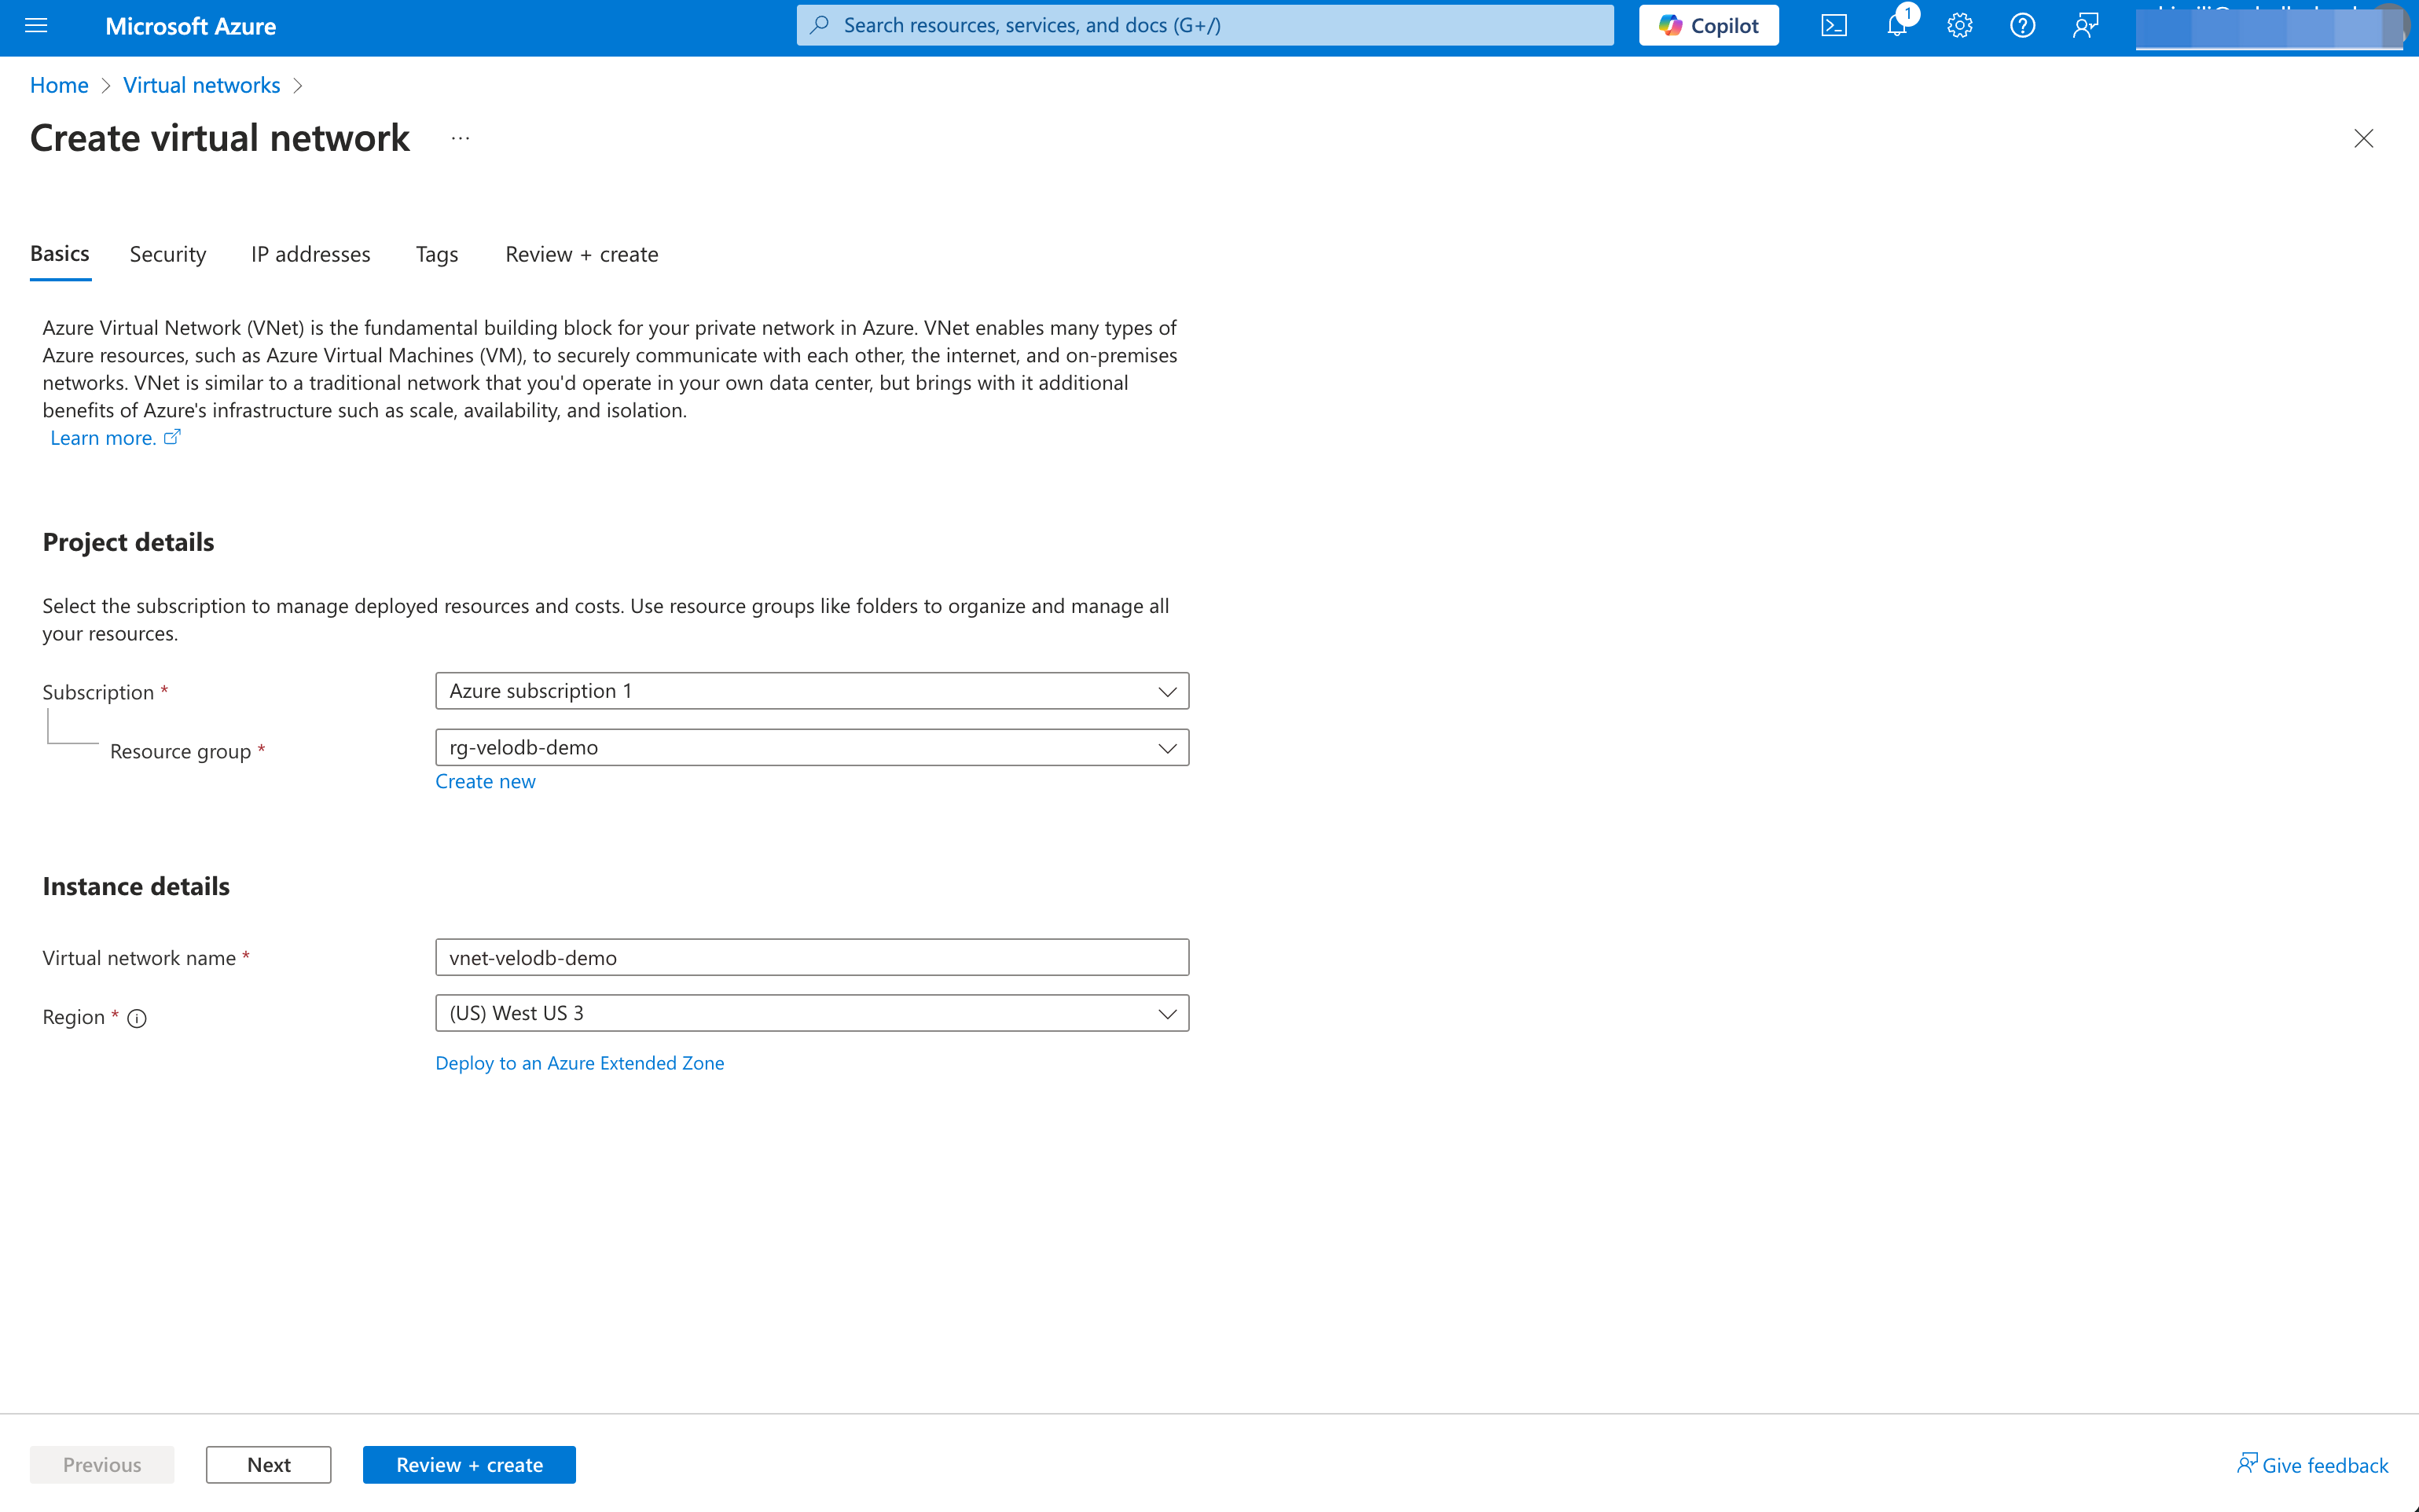Open the ellipsis menu next to the title
The image size is (2419, 1512).
pos(460,138)
